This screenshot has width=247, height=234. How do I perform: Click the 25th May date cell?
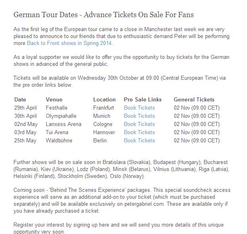tap(25, 141)
